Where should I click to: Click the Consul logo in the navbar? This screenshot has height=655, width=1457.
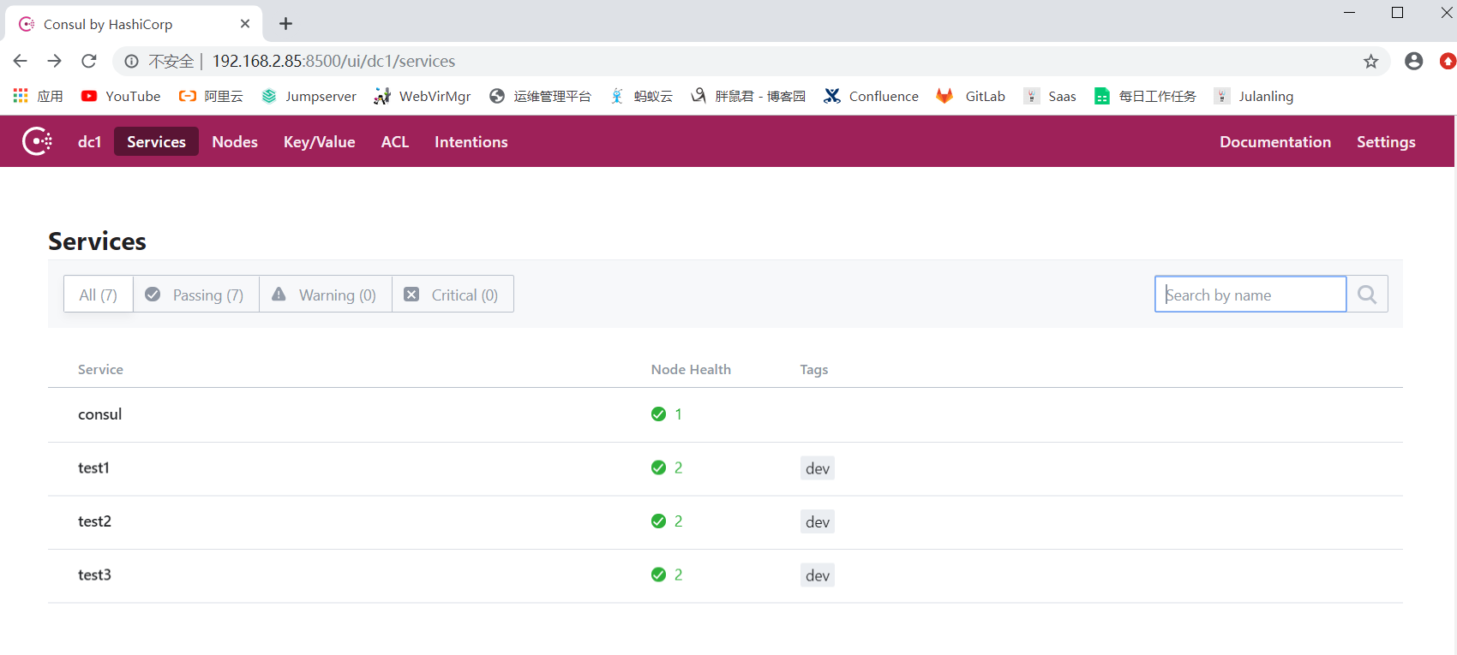click(x=37, y=141)
